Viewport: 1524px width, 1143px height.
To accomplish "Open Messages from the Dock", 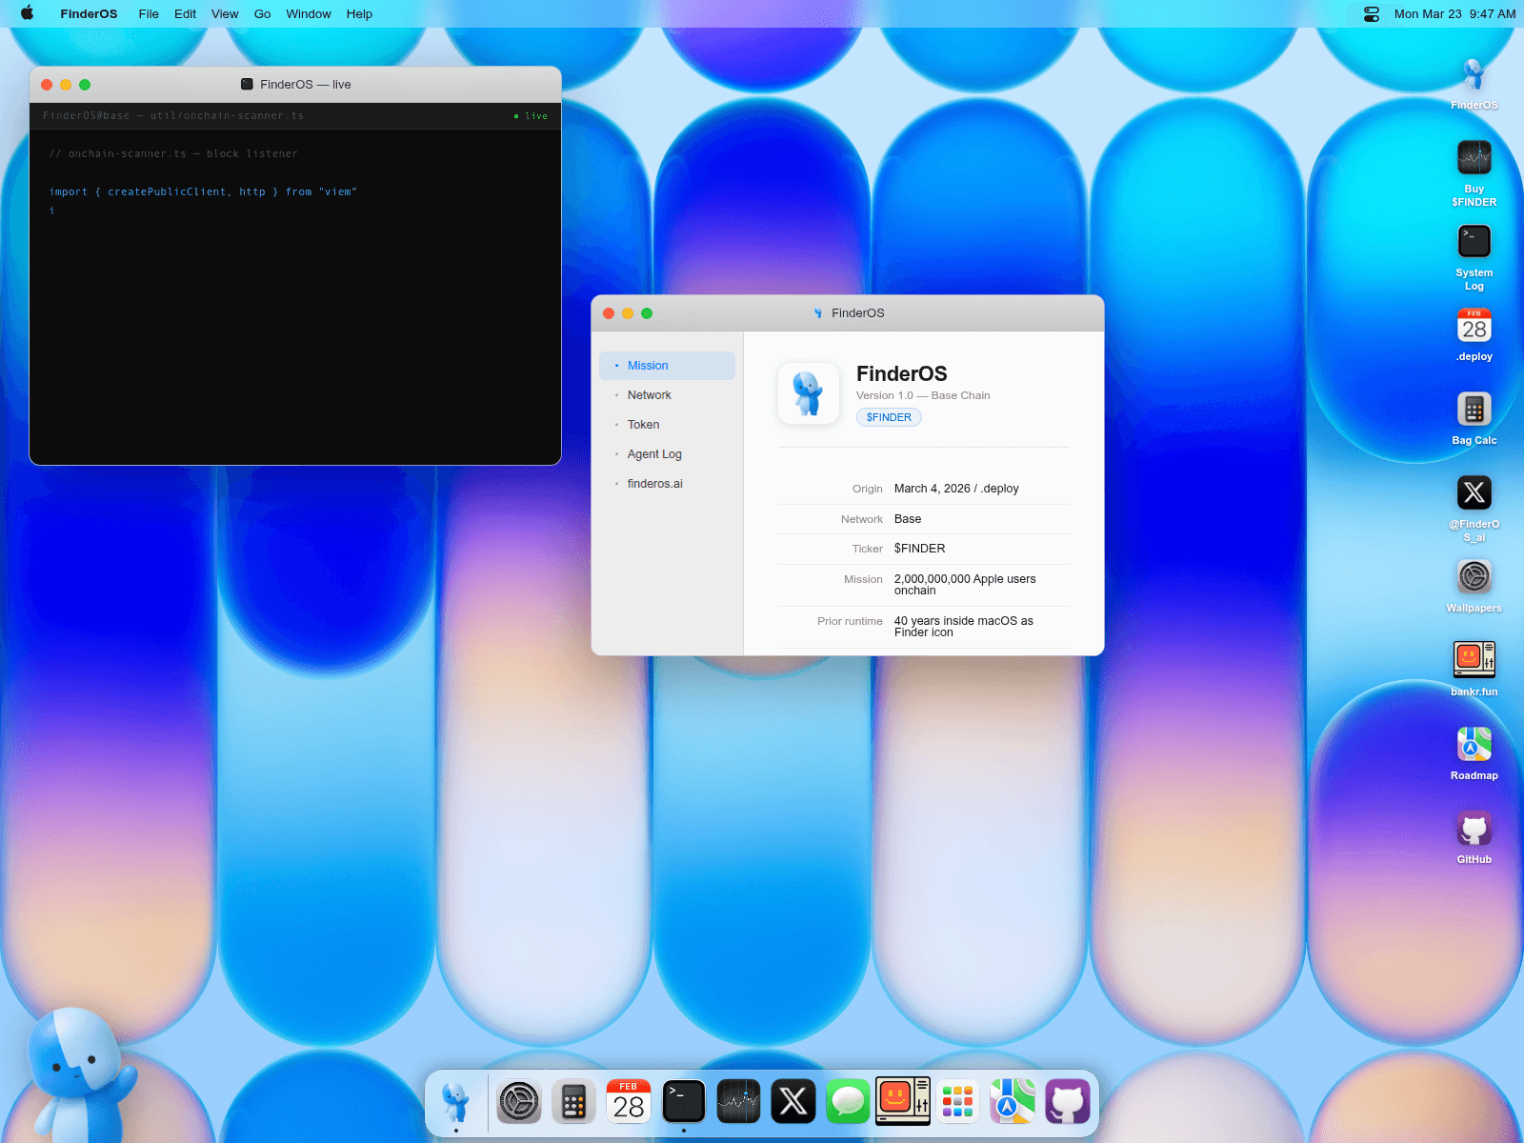I will point(848,1100).
